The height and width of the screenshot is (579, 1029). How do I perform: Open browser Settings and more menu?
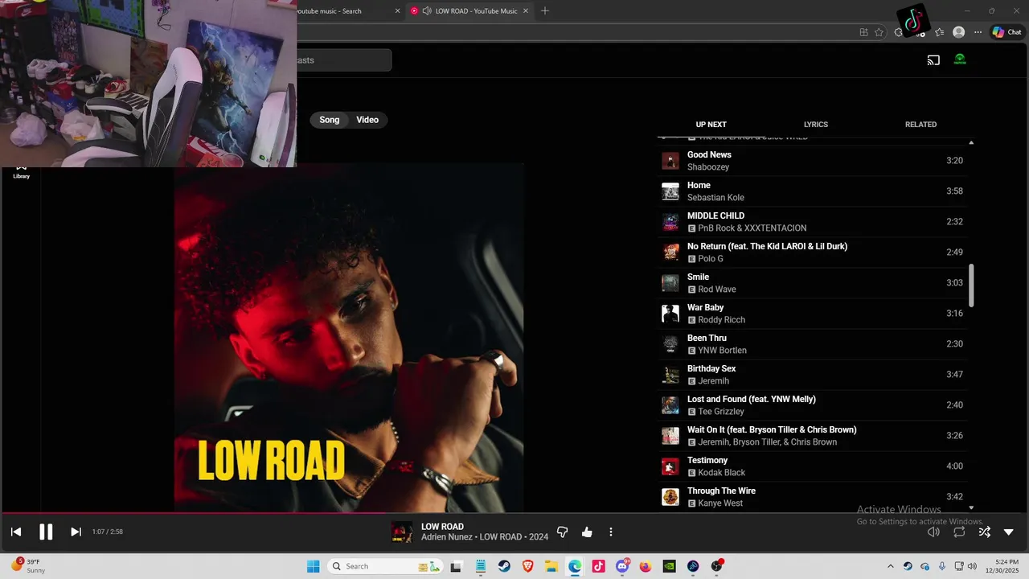[978, 32]
